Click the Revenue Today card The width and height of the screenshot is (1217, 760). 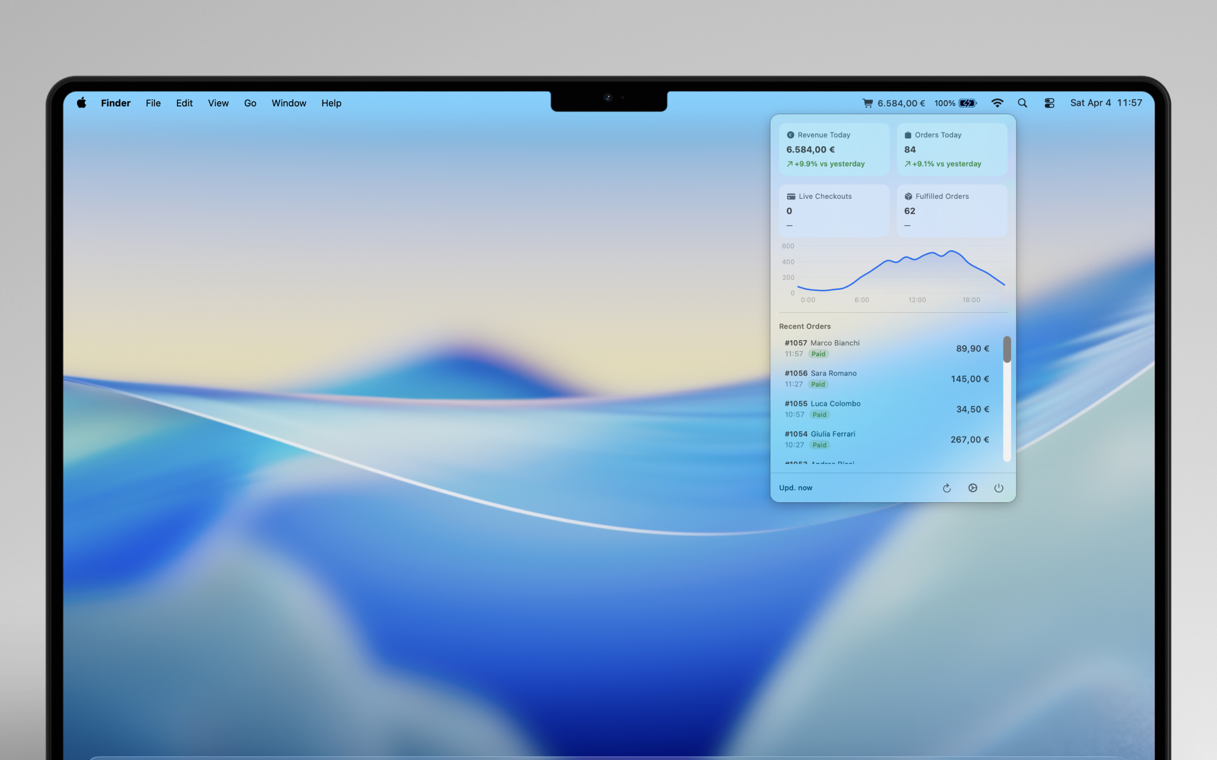(x=834, y=149)
